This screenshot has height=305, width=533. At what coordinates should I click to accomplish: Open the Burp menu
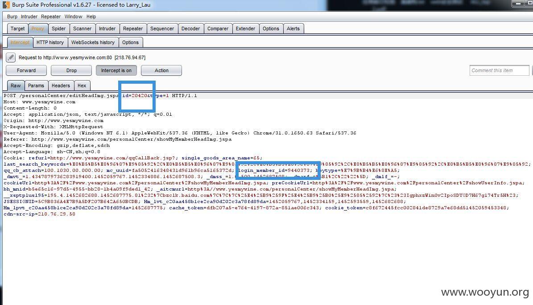pyautogui.click(x=12, y=16)
